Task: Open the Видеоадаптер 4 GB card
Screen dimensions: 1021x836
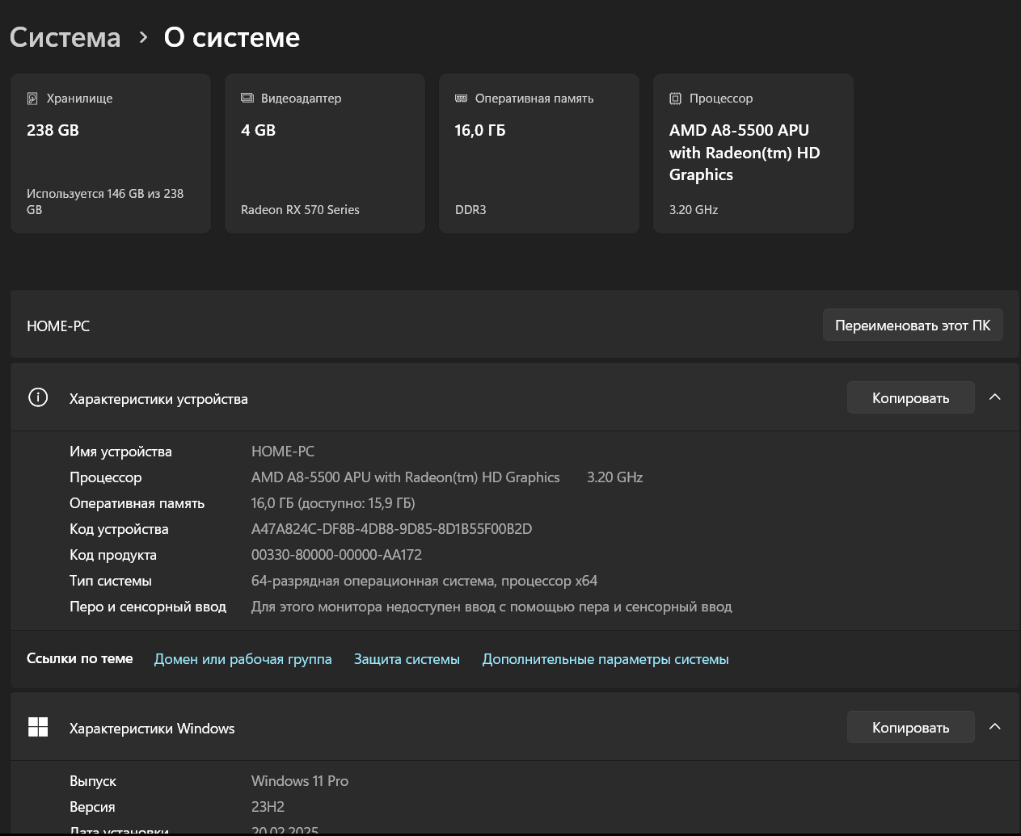Action: [325, 153]
